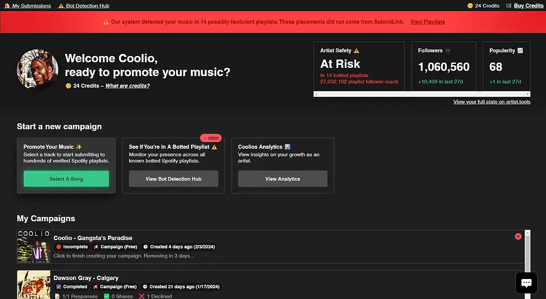Click the coin icon in the top bar
Screen dimensions: 546x299
[470, 6]
